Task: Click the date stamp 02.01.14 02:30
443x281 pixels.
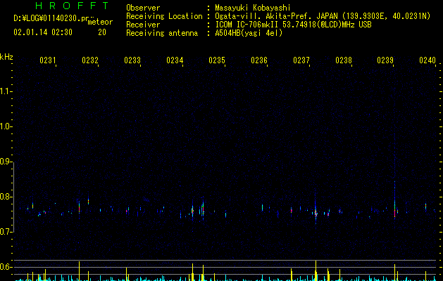Action: pos(43,32)
